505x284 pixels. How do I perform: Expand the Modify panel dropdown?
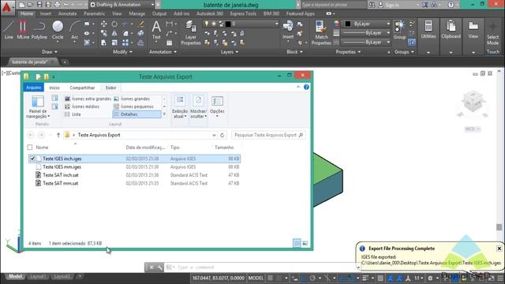(x=122, y=52)
